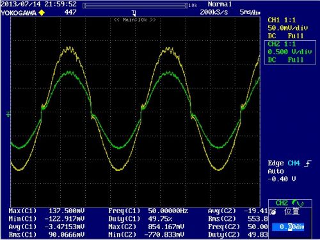
Task: Click the 200kS/s sample rate readout
Action: [x=214, y=12]
